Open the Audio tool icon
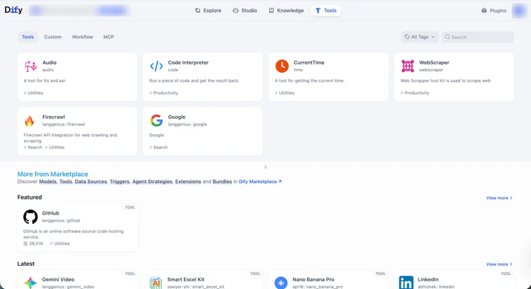This screenshot has width=531, height=289. pos(30,66)
